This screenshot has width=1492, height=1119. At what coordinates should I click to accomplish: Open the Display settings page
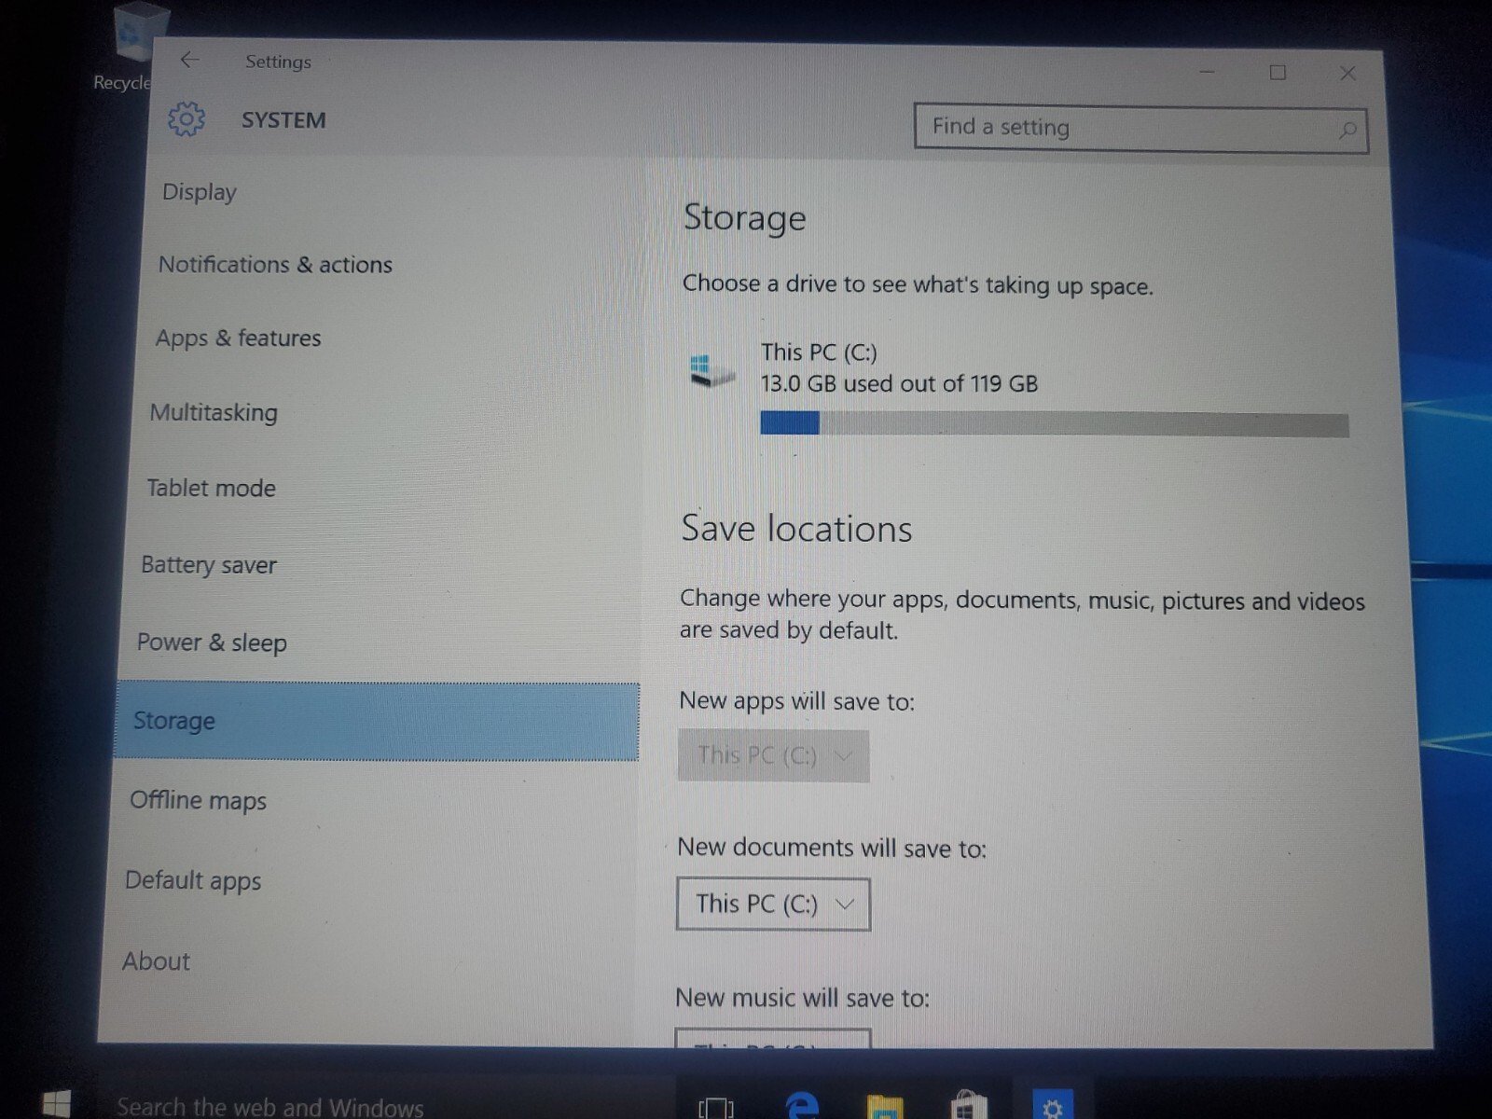200,192
